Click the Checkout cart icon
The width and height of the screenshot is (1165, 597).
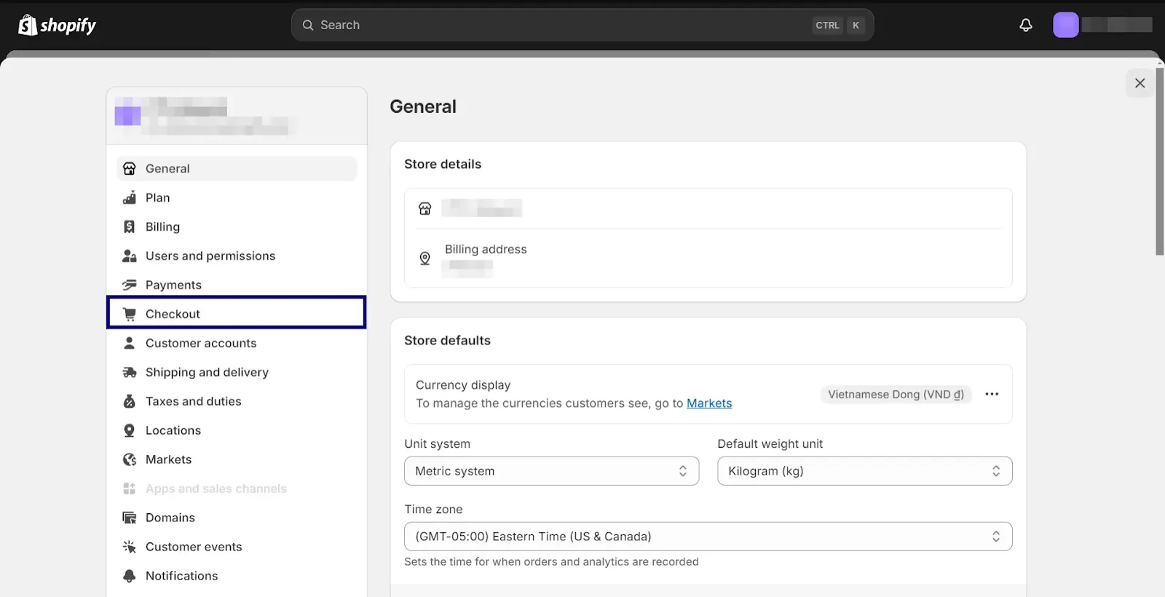[130, 315]
